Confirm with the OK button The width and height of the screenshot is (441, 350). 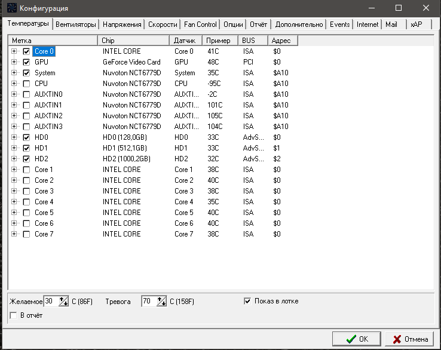(x=357, y=339)
